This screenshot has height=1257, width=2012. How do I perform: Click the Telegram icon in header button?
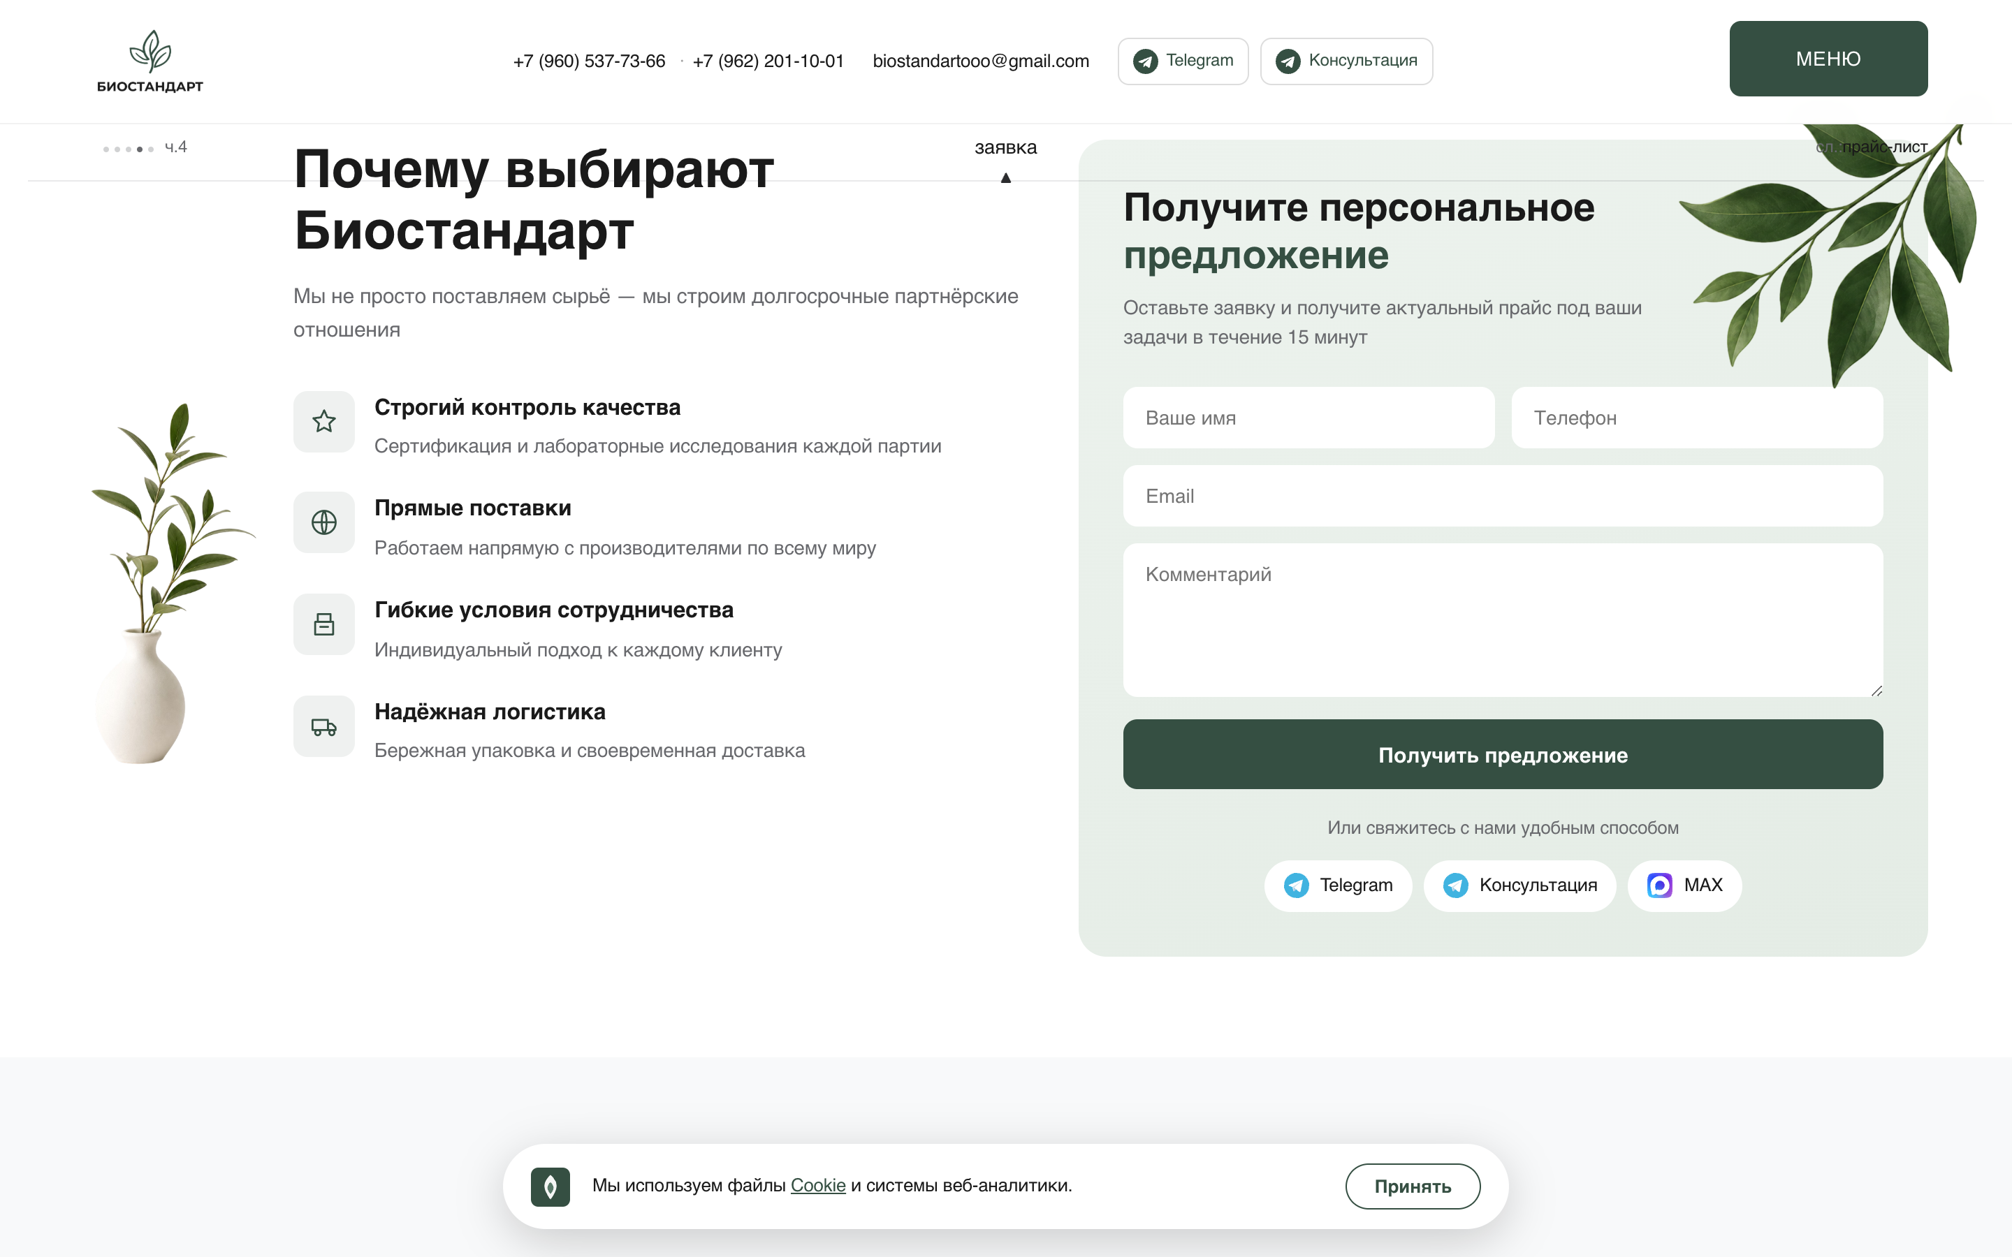coord(1145,61)
